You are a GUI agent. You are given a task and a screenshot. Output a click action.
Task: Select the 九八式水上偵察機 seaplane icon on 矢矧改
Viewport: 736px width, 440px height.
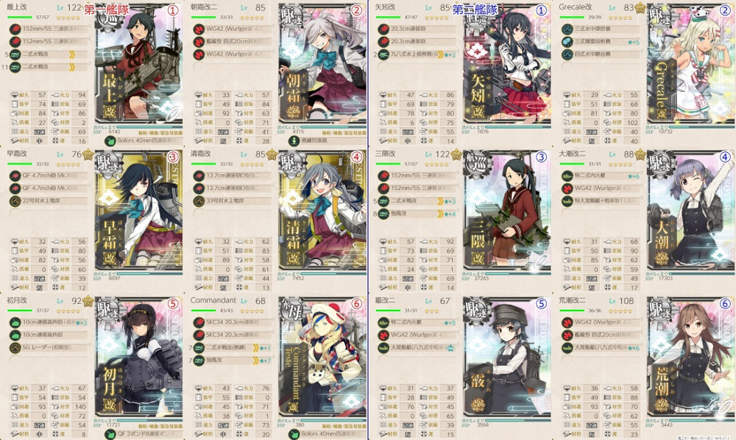click(383, 54)
